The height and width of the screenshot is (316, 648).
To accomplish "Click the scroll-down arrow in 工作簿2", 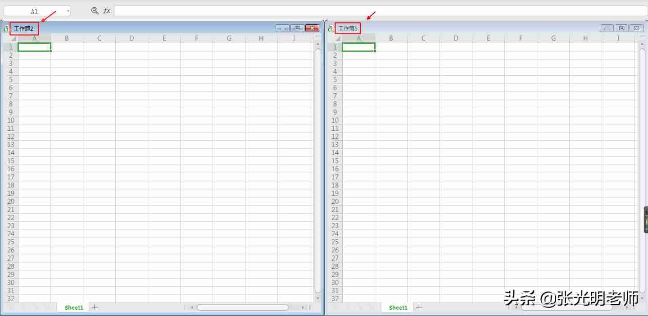I will 317,298.
